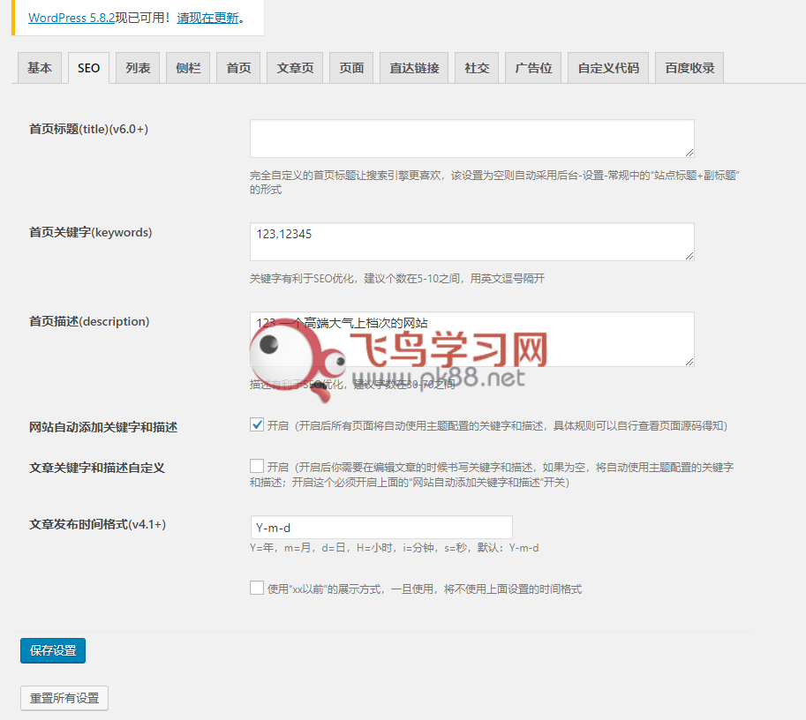
Task: Open the 请现在更新 update link
Action: [x=207, y=18]
